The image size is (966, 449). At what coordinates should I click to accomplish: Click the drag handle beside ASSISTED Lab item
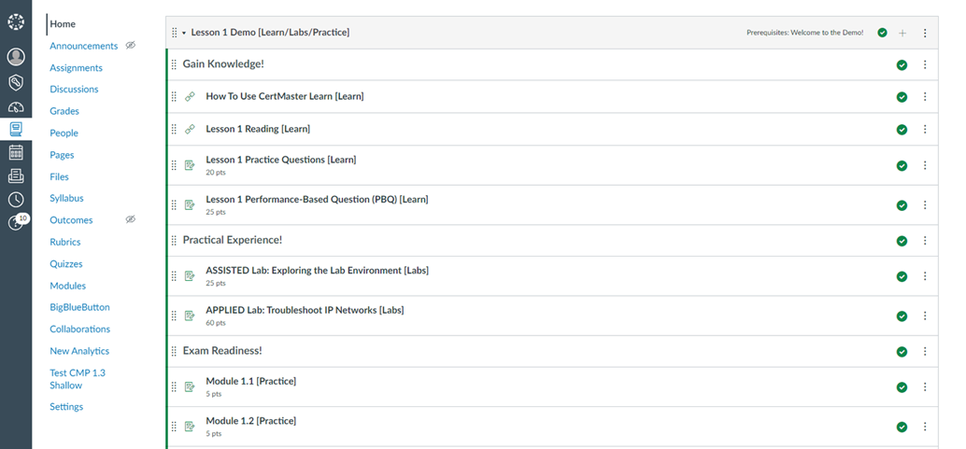(x=174, y=276)
